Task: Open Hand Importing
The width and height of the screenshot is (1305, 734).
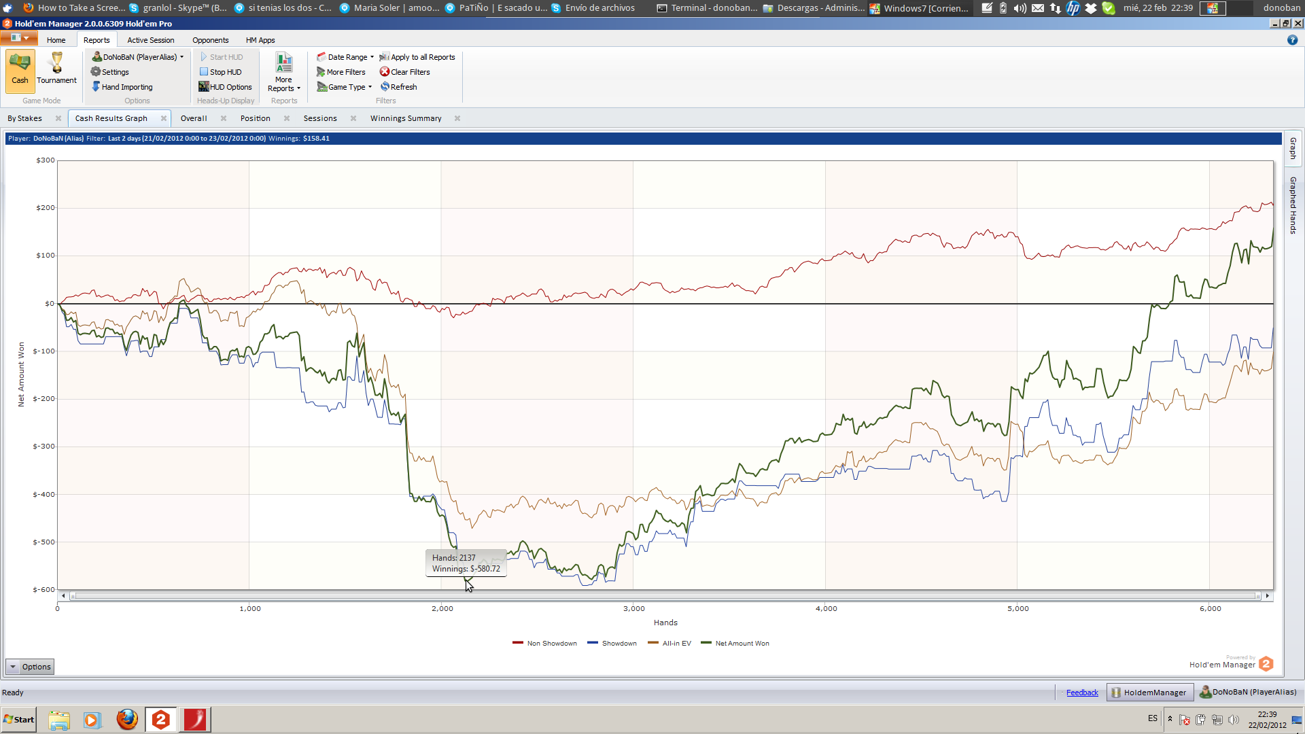Action: click(122, 87)
